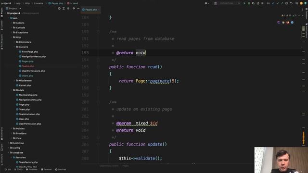Screen dimensions: 308x173
Task: Collapse the Models folder
Action: tap(12, 90)
